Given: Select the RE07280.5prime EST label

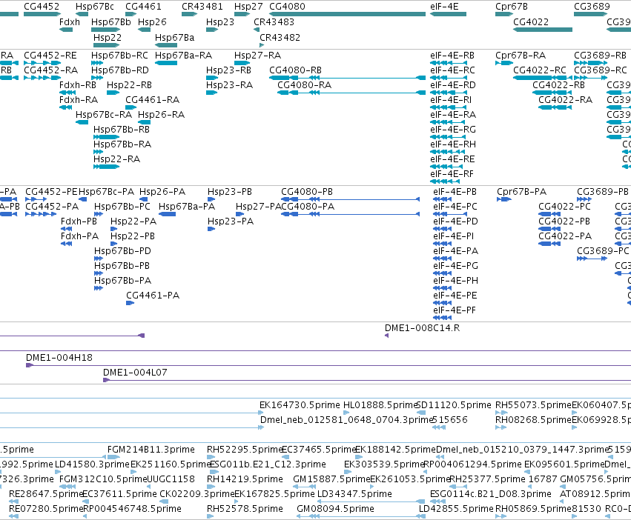Looking at the screenshot, I should 46,509.
